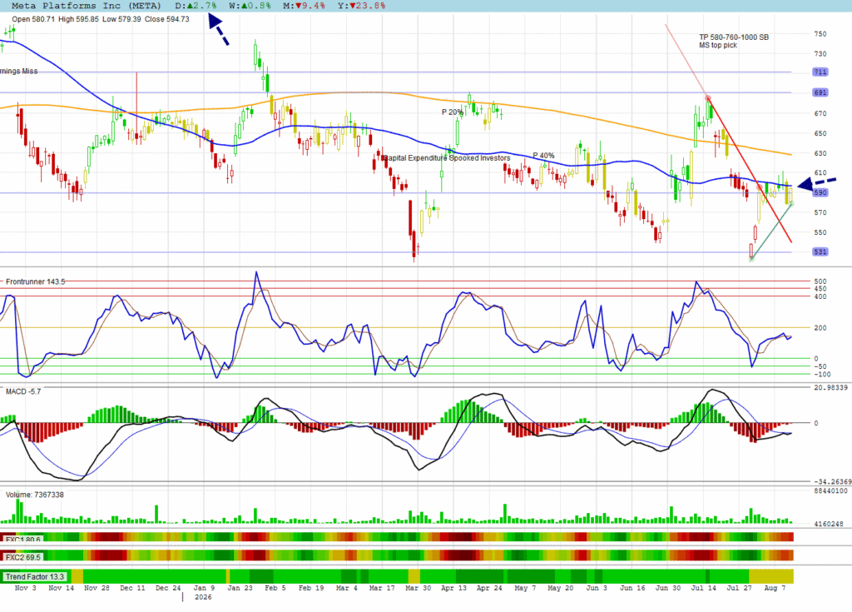Click the volume scale minimum 4160248
The image size is (852, 612).
828,525
